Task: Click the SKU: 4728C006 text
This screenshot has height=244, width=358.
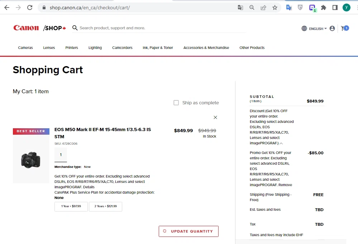Action: [66, 144]
